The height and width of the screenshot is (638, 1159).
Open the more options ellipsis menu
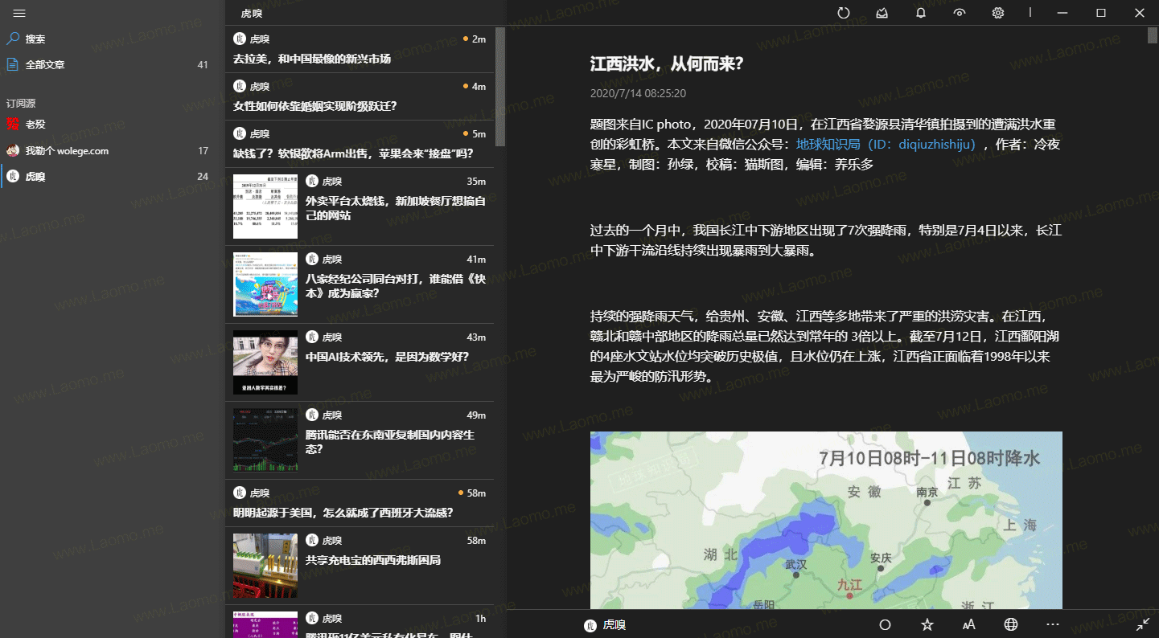[x=1053, y=624]
